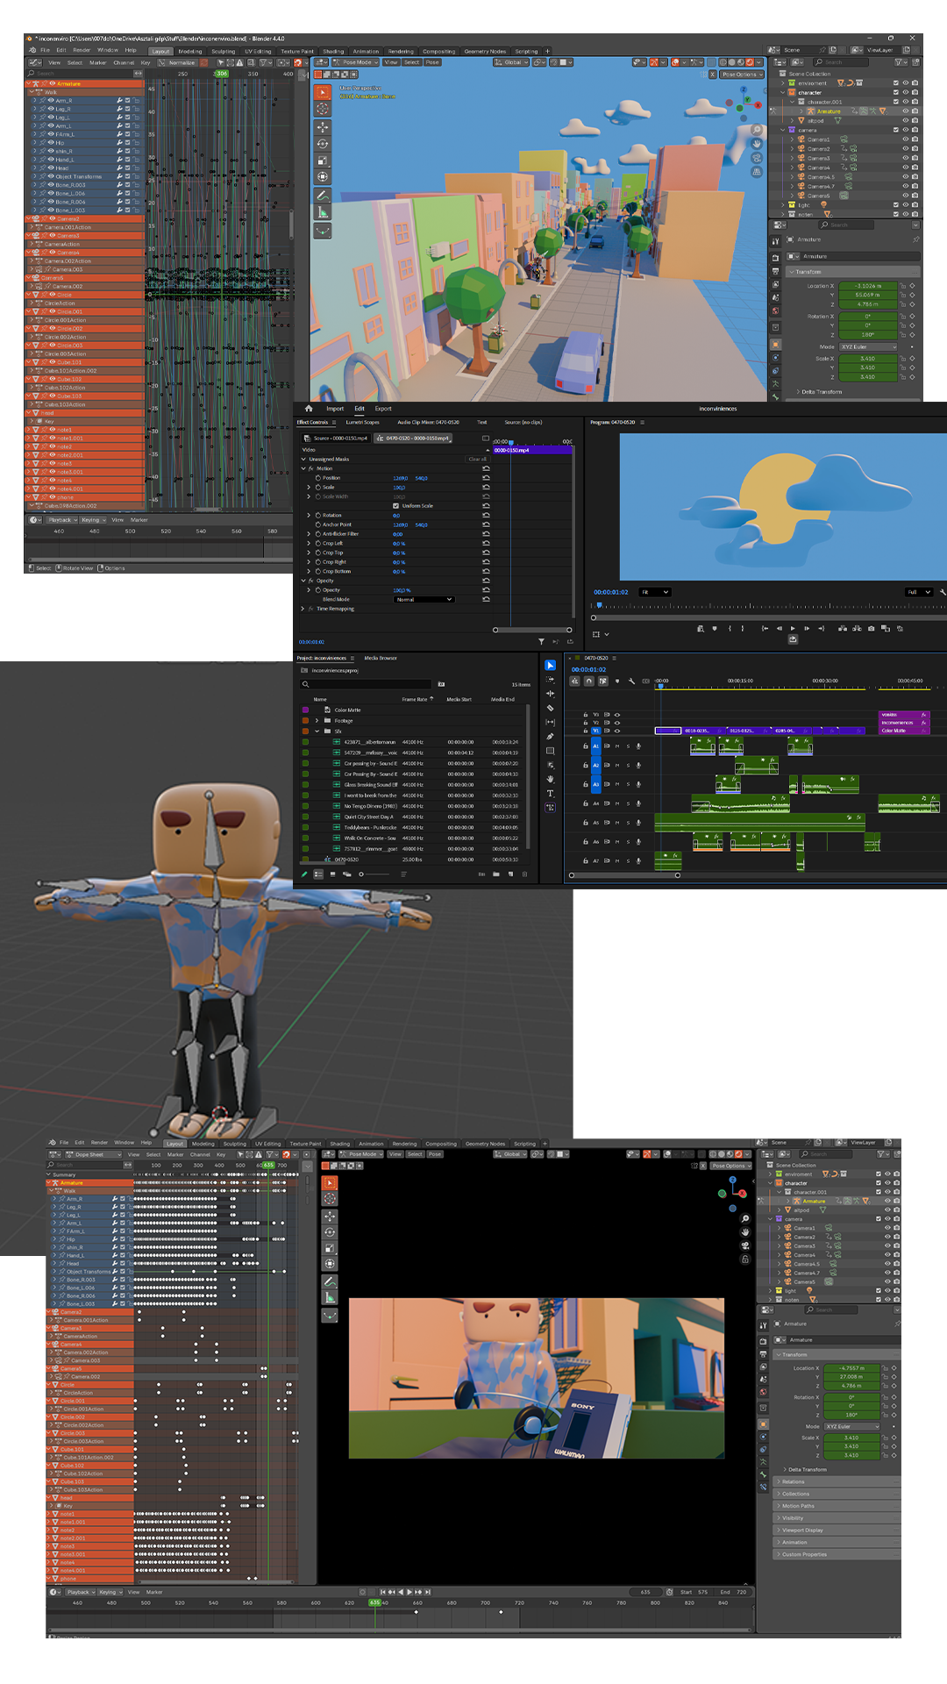
Task: Expand the Footage bin in Premiere project
Action: (317, 721)
